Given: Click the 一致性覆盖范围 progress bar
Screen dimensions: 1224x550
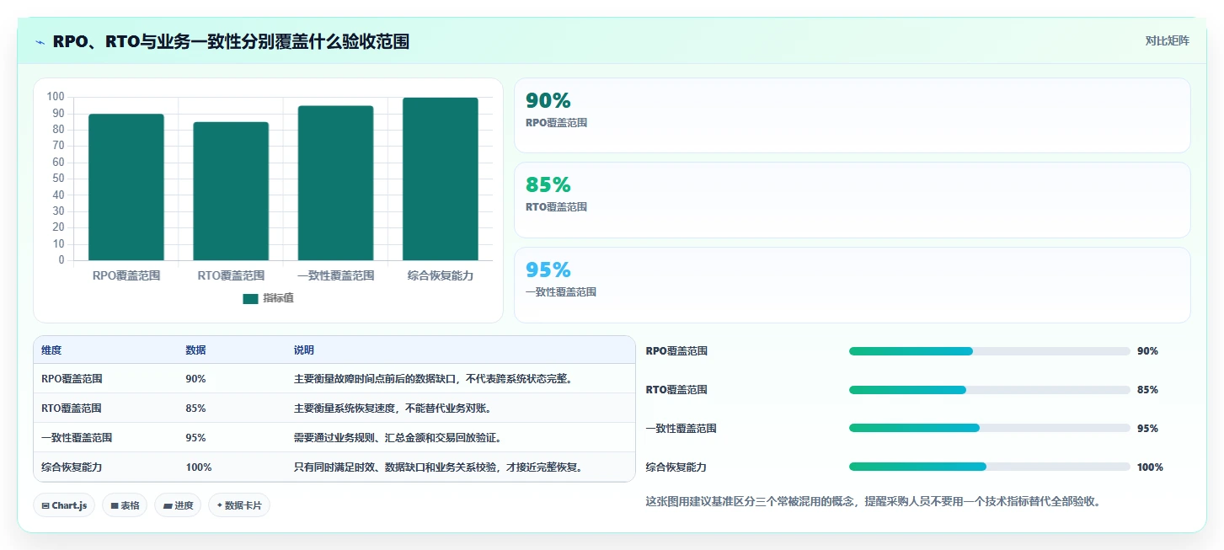Looking at the screenshot, I should [x=989, y=428].
